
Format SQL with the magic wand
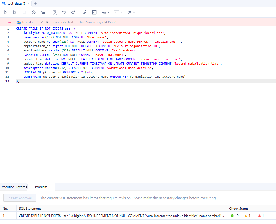[85, 12]
